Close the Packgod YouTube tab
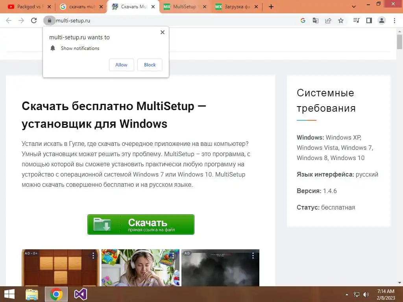The height and width of the screenshot is (302, 403). point(49,7)
